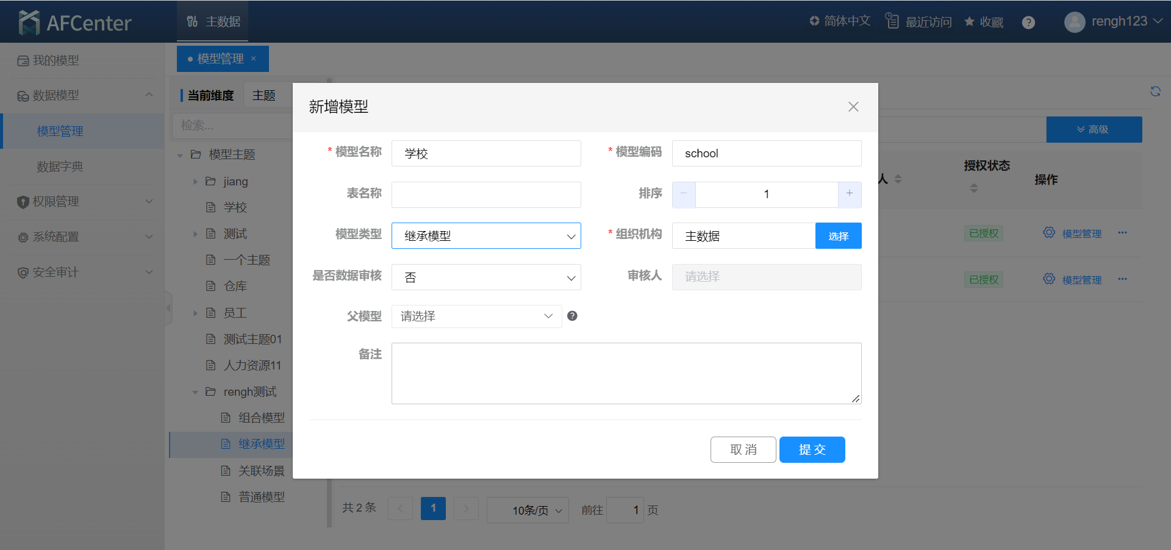The image size is (1171, 550).
Task: Close the 新增模型 dialog with X icon
Action: point(853,107)
